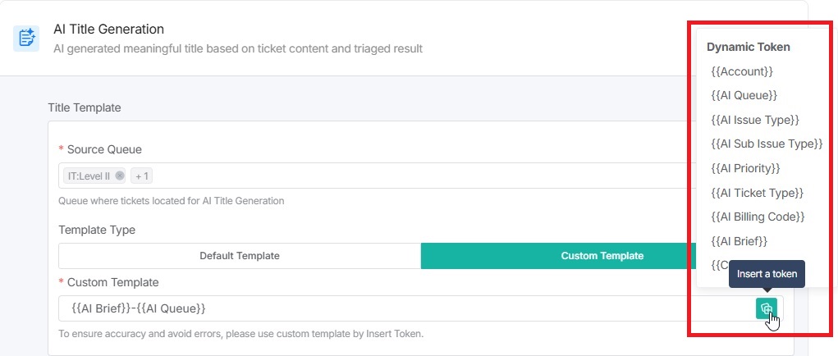Image resolution: width=838 pixels, height=356 pixels.
Task: Select the {{AI Brief}} token in list
Action: pos(739,241)
